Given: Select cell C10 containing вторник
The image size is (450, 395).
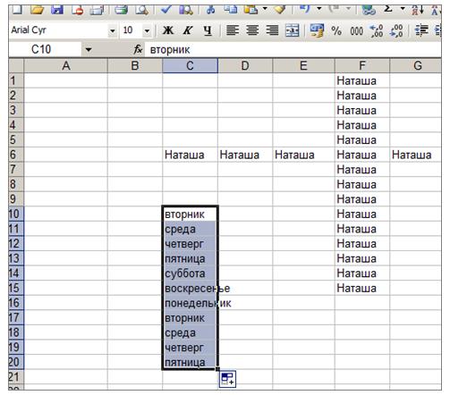Looking at the screenshot, I should pos(190,214).
